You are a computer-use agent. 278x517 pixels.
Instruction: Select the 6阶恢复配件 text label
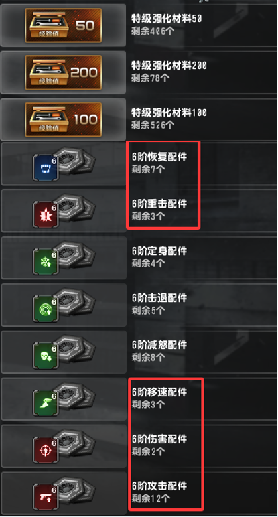(x=160, y=157)
